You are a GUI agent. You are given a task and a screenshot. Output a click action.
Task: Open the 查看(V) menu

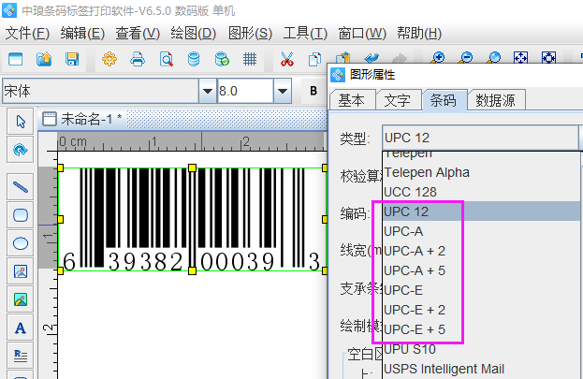click(138, 34)
